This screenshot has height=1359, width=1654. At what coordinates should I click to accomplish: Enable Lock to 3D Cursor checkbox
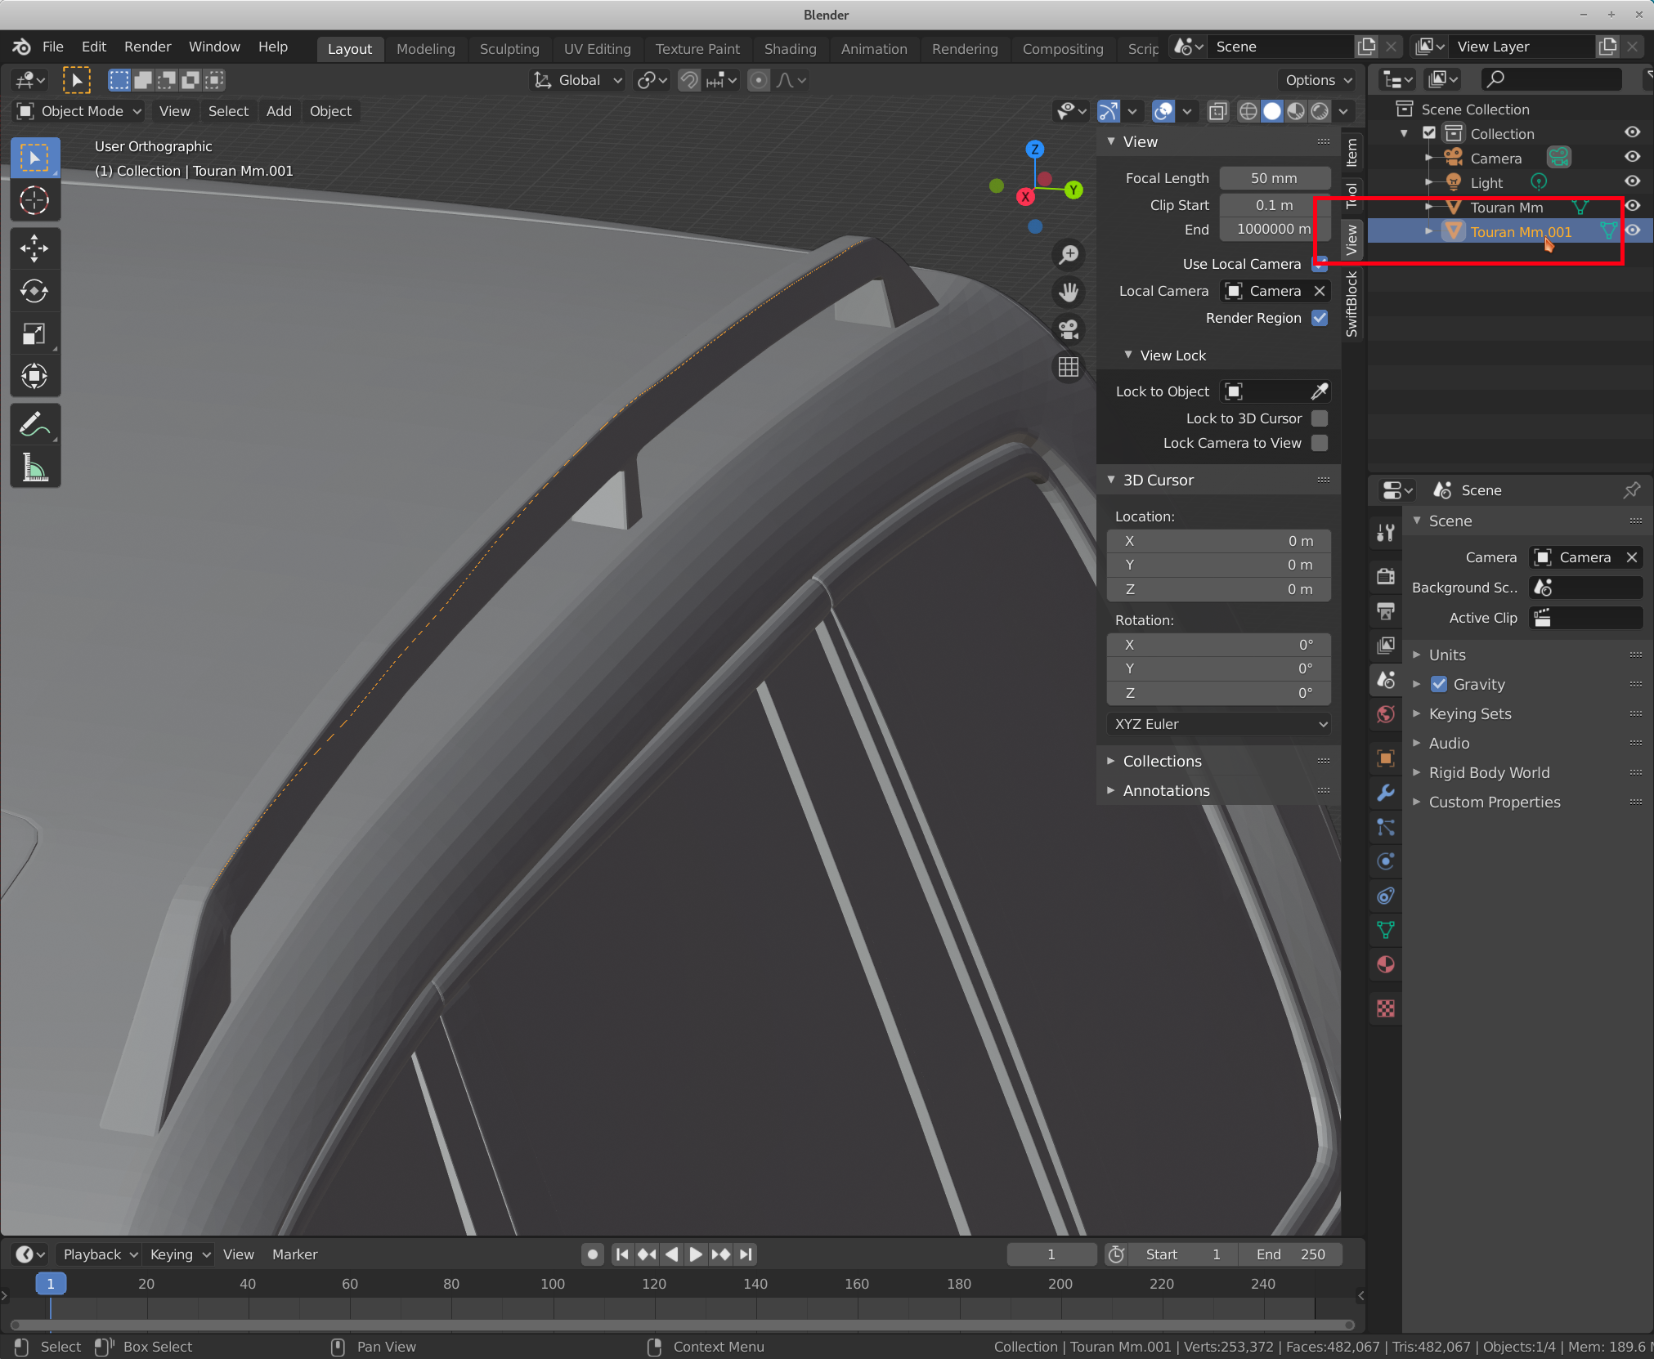coord(1320,418)
